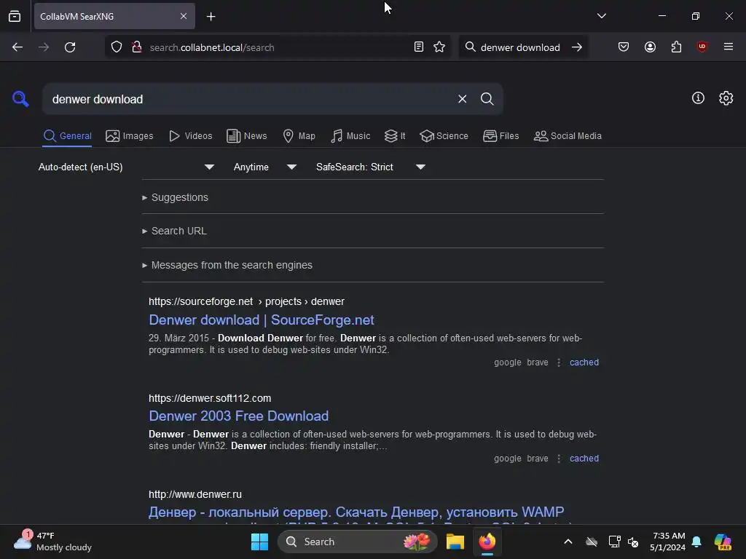
Task: Open File Explorer from taskbar
Action: pyautogui.click(x=455, y=542)
